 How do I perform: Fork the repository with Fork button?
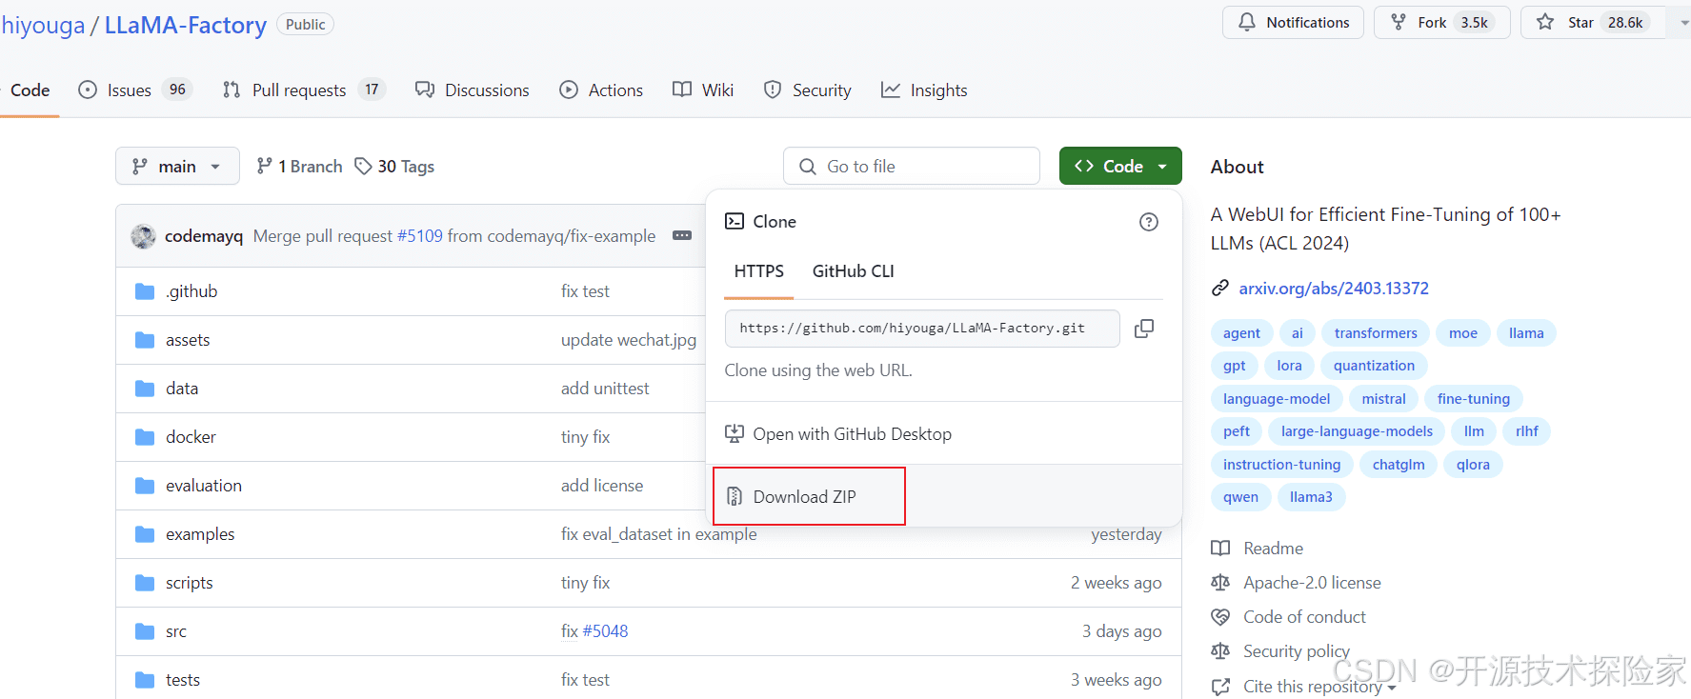tap(1441, 22)
